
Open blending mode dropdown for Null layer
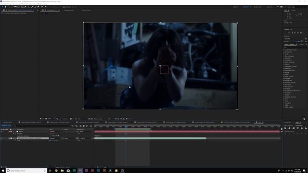coord(55,131)
